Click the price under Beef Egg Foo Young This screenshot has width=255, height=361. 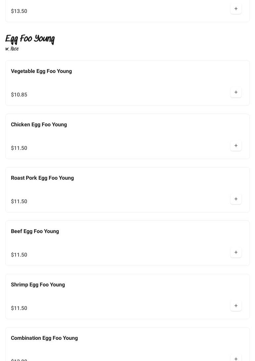coord(19,255)
